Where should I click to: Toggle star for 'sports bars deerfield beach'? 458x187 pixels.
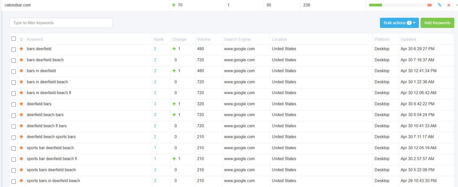(x=21, y=170)
